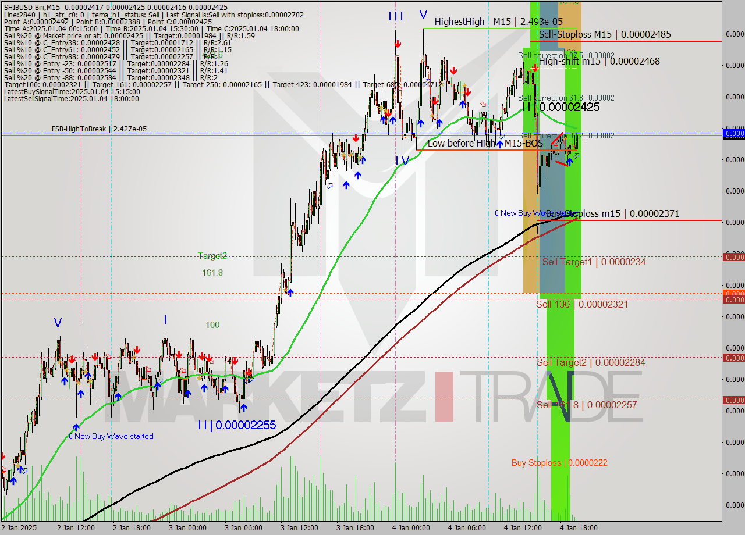
Task: Click wave V label near the HighestHigh line
Action: click(x=423, y=15)
